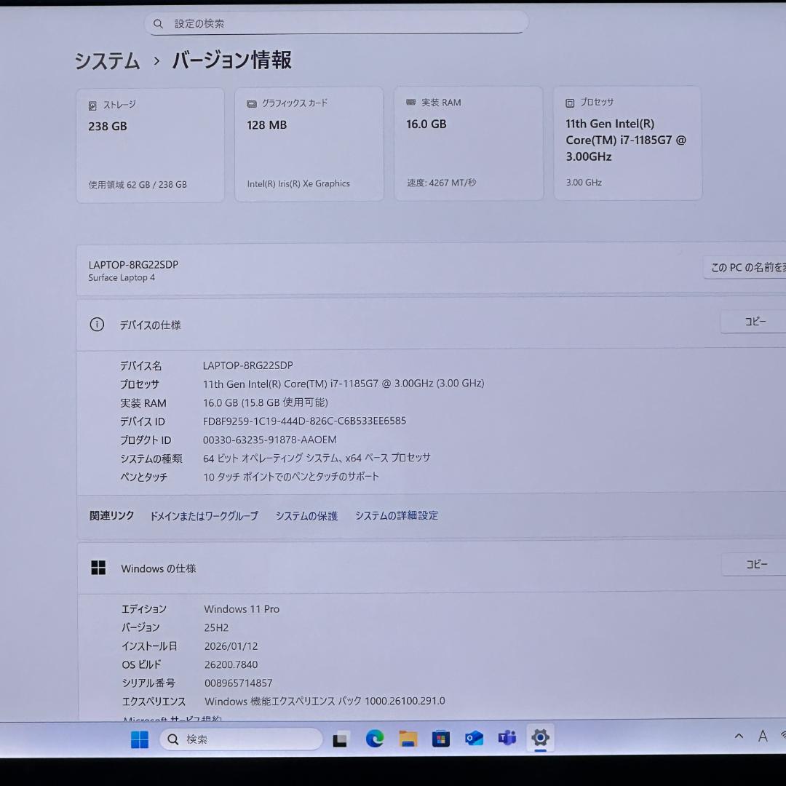Viewport: 786px width, 786px height.
Task: Open File Explorer from the taskbar
Action: [x=408, y=738]
